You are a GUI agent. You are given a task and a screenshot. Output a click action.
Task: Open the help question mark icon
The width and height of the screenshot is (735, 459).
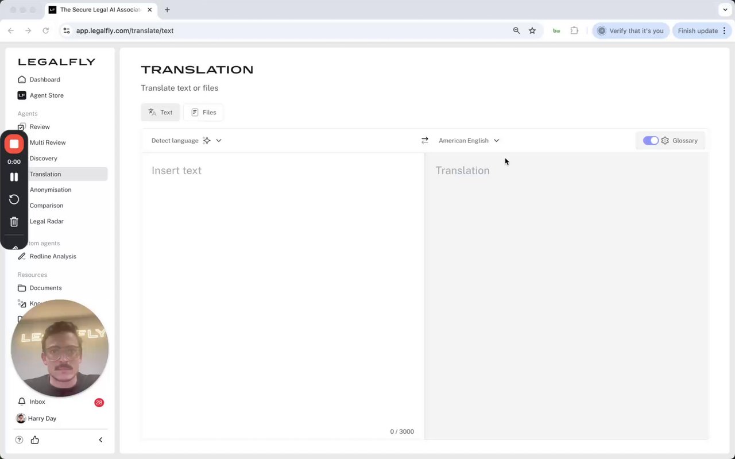point(20,440)
